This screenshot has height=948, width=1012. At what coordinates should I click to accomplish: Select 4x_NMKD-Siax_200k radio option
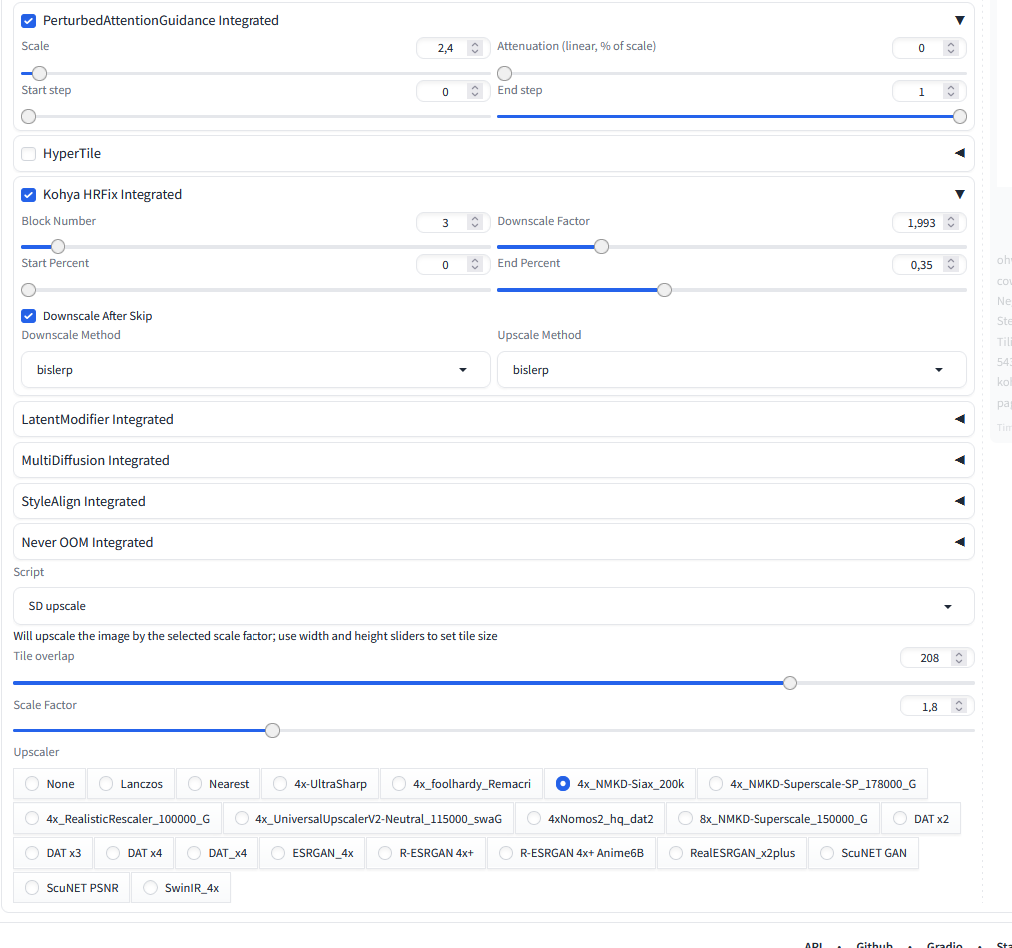point(620,784)
